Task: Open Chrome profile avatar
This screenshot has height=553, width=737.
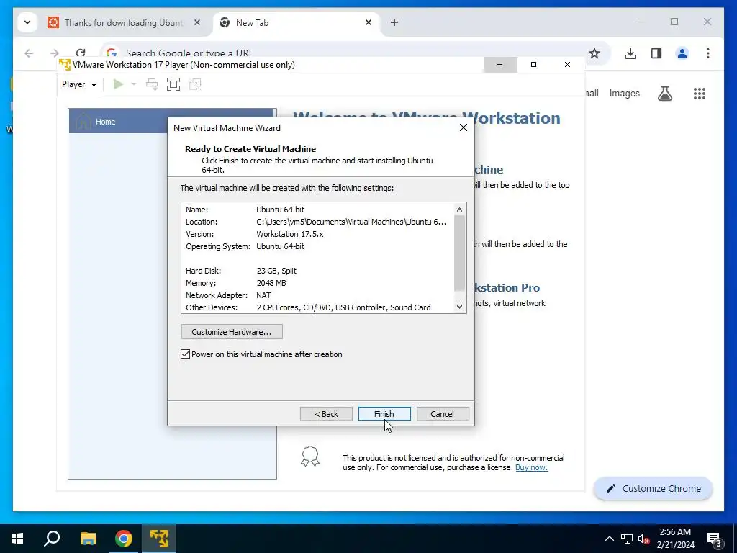Action: click(x=682, y=53)
